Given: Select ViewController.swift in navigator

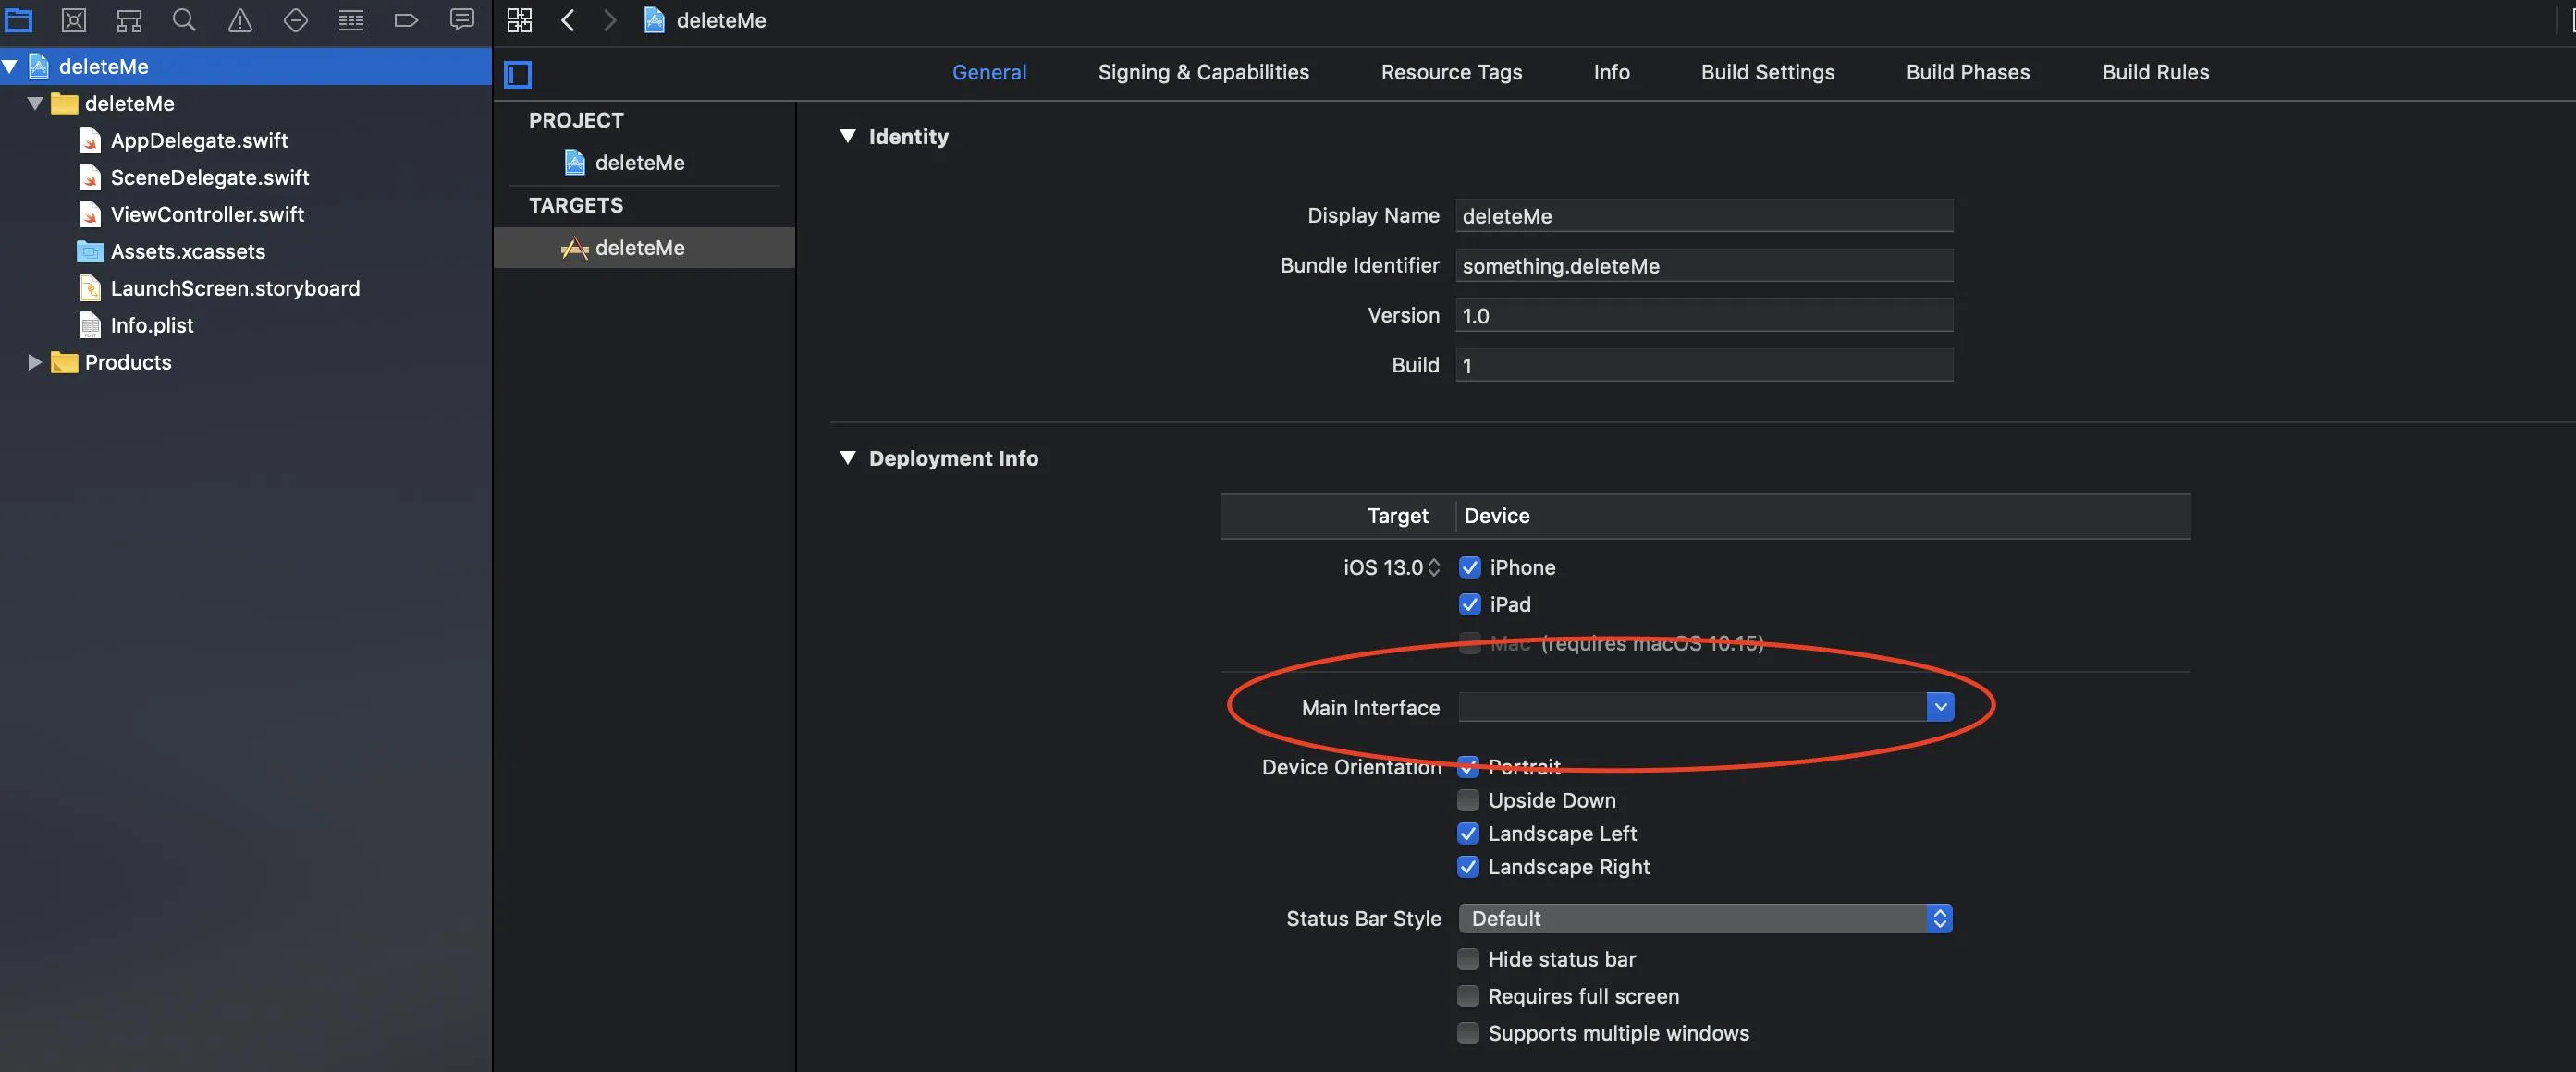Looking at the screenshot, I should [x=207, y=214].
